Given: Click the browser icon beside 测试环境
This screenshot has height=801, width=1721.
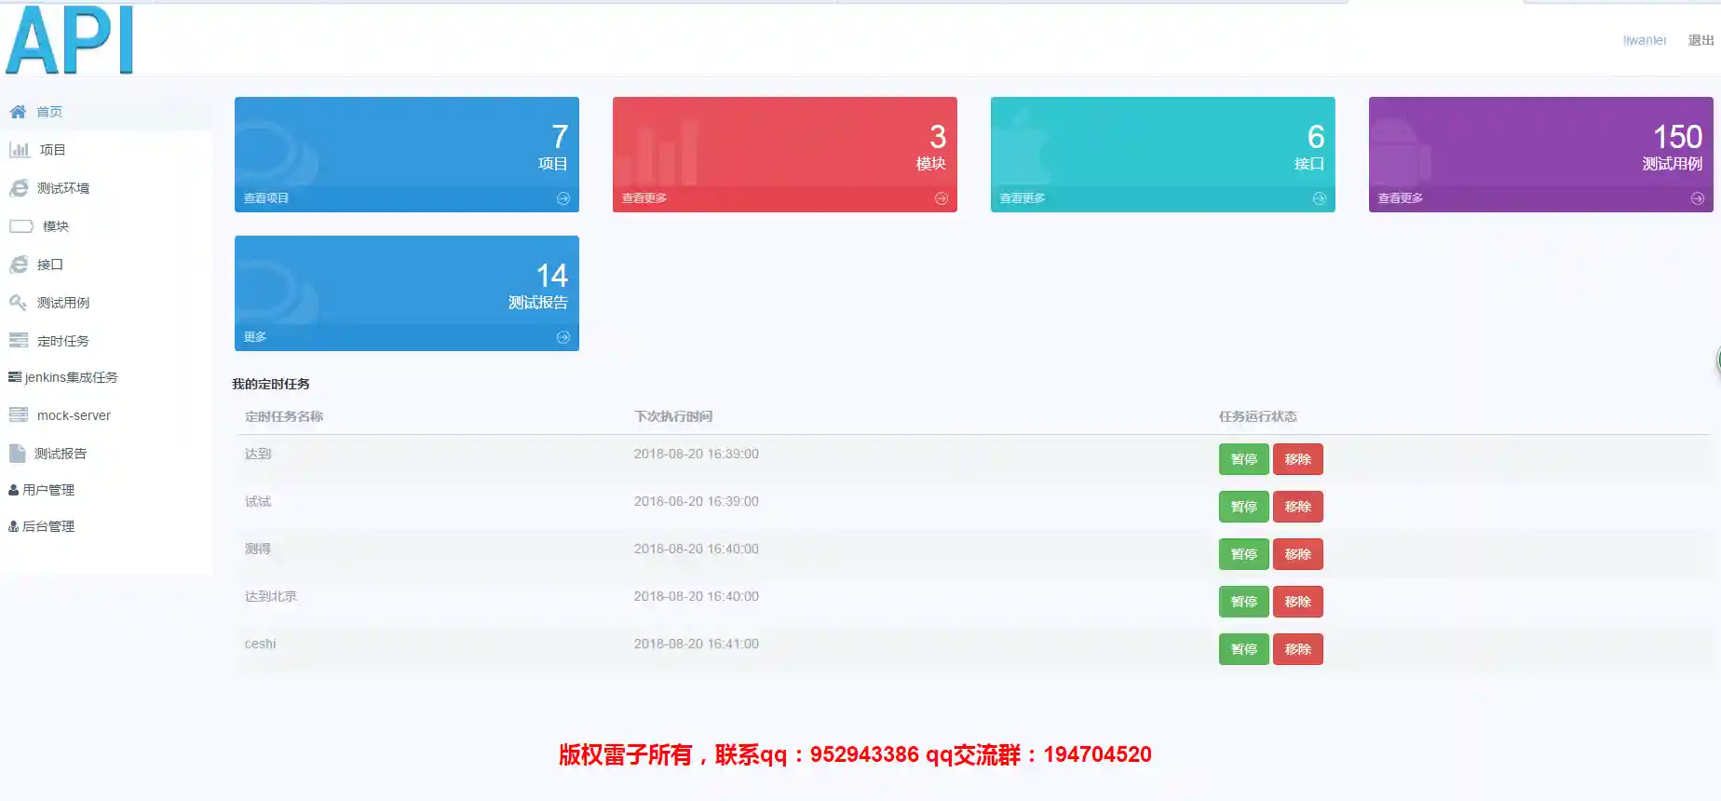Looking at the screenshot, I should [19, 188].
